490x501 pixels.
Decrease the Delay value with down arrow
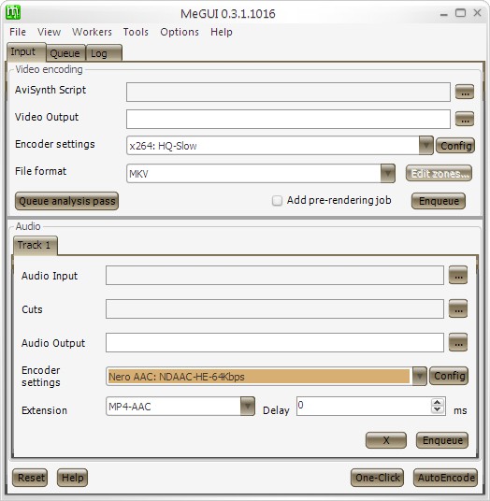click(x=438, y=409)
